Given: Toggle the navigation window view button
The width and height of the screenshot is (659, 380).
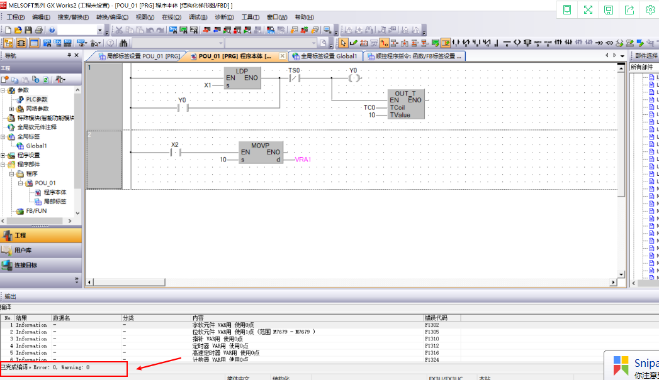Looking at the screenshot, I should (x=8, y=43).
